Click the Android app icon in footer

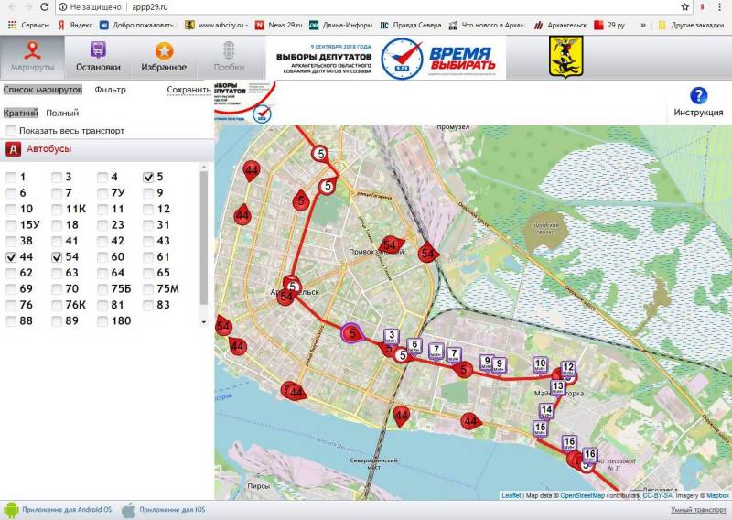[x=11, y=509]
